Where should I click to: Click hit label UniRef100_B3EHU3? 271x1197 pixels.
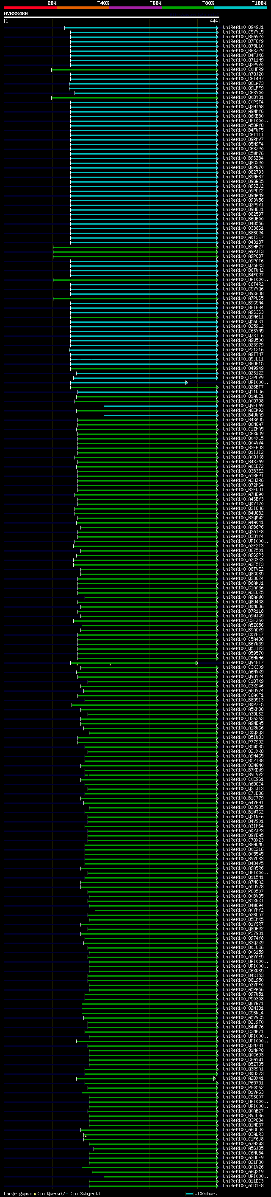click(243, 448)
